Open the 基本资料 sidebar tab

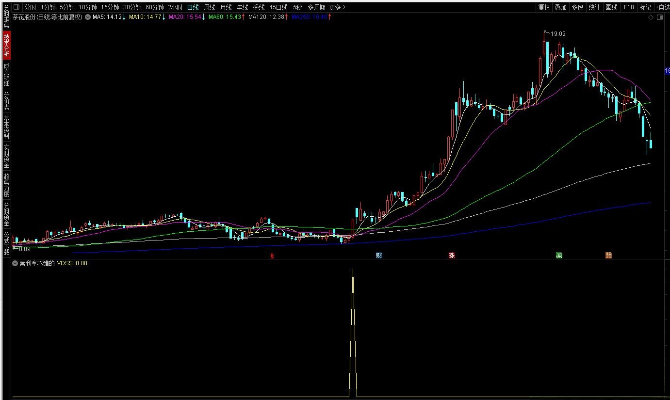pyautogui.click(x=6, y=127)
